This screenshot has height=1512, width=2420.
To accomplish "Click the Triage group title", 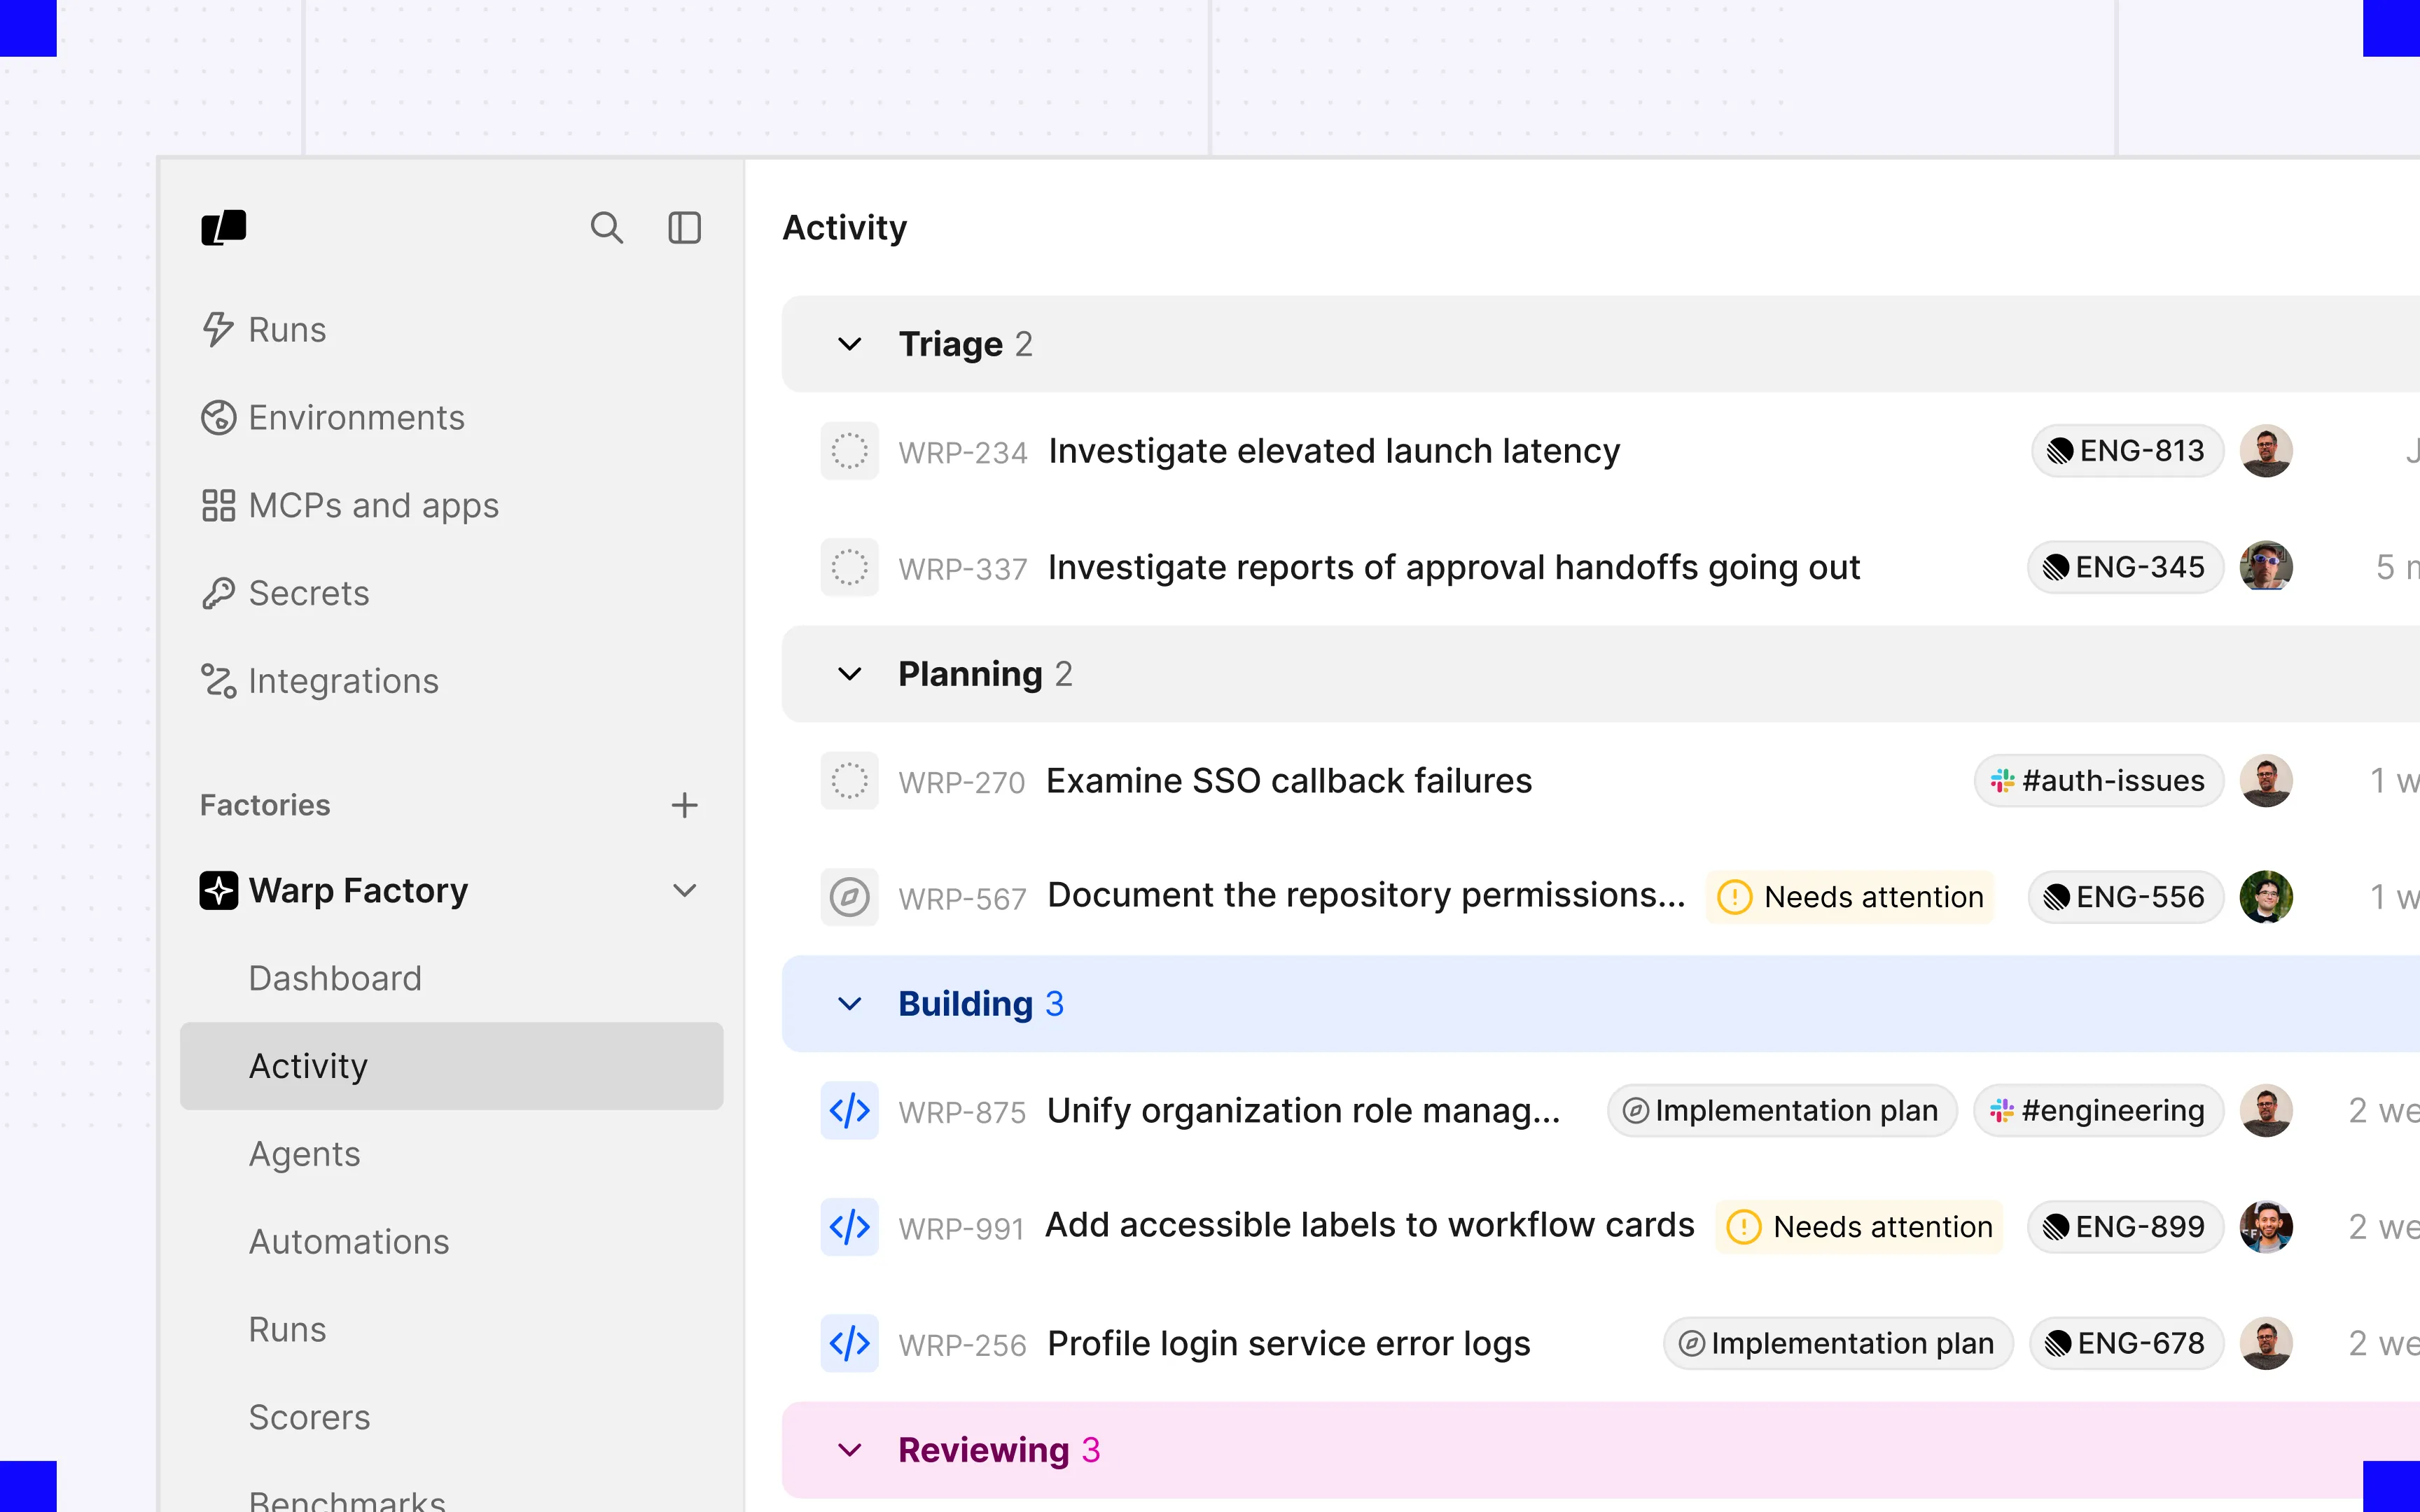I will 950,344.
